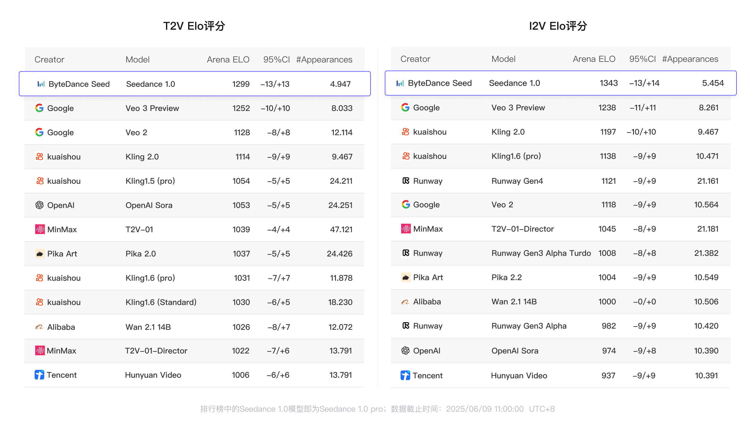Click appearances value 18.230
The image size is (755, 425).
(340, 302)
